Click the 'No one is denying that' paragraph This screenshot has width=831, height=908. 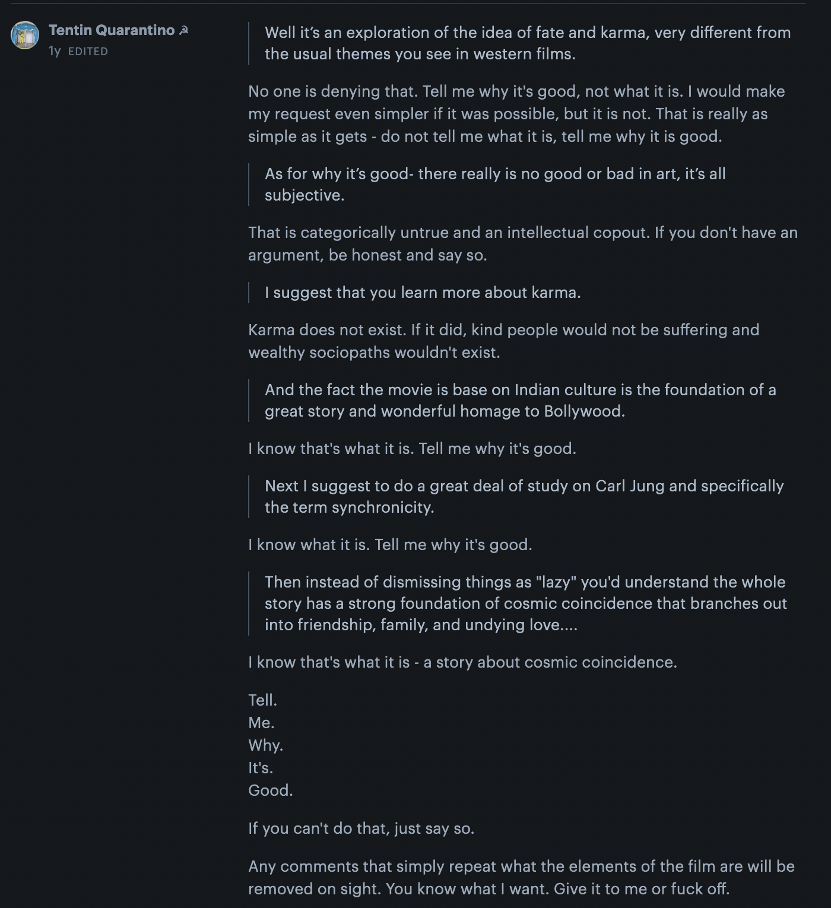[516, 114]
